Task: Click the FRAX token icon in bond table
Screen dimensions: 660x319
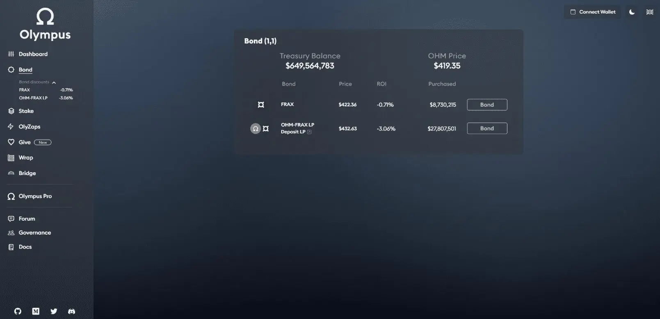Action: coord(261,105)
